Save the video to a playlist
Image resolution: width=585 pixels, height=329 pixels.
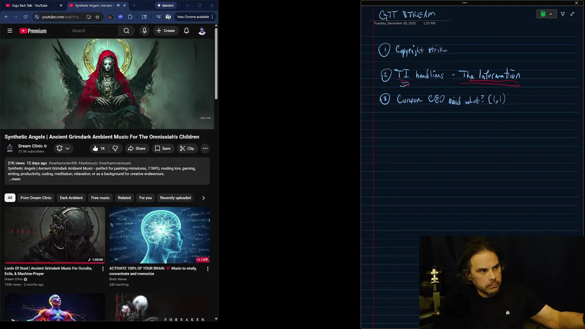[x=162, y=149]
